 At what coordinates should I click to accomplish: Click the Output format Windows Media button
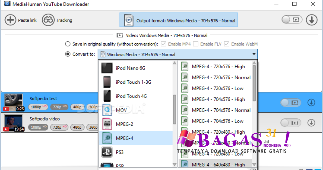[x=179, y=20]
